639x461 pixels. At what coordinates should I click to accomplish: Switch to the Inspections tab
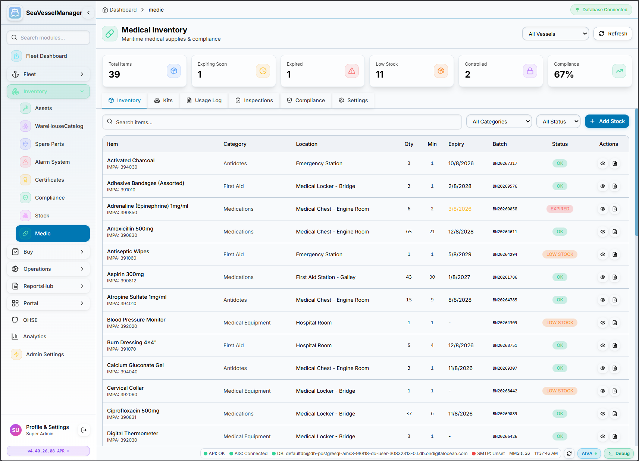(x=254, y=100)
